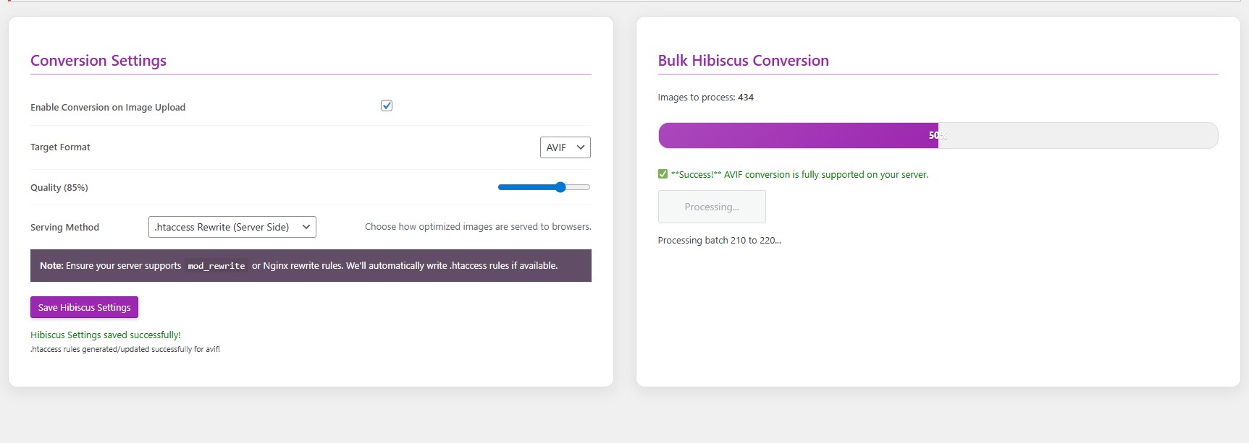
Task: Click the green success checkmark icon
Action: click(x=663, y=174)
